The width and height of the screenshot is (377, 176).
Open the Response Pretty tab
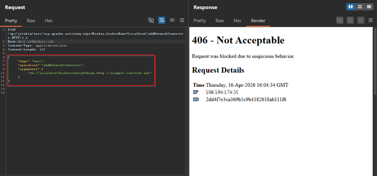pos(200,21)
